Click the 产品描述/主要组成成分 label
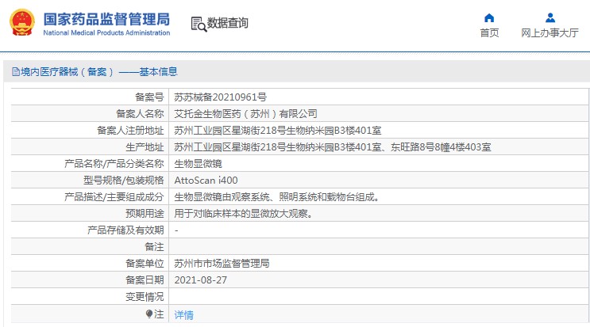590x327 pixels. tap(114, 197)
